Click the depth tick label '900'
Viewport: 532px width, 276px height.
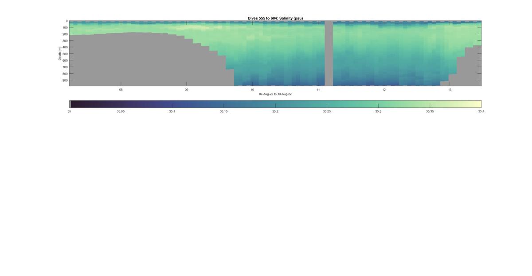pyautogui.click(x=65, y=80)
